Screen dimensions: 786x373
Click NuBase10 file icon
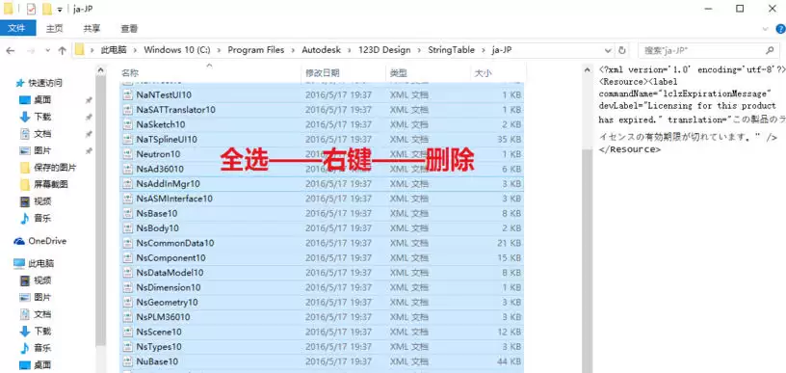coord(127,361)
